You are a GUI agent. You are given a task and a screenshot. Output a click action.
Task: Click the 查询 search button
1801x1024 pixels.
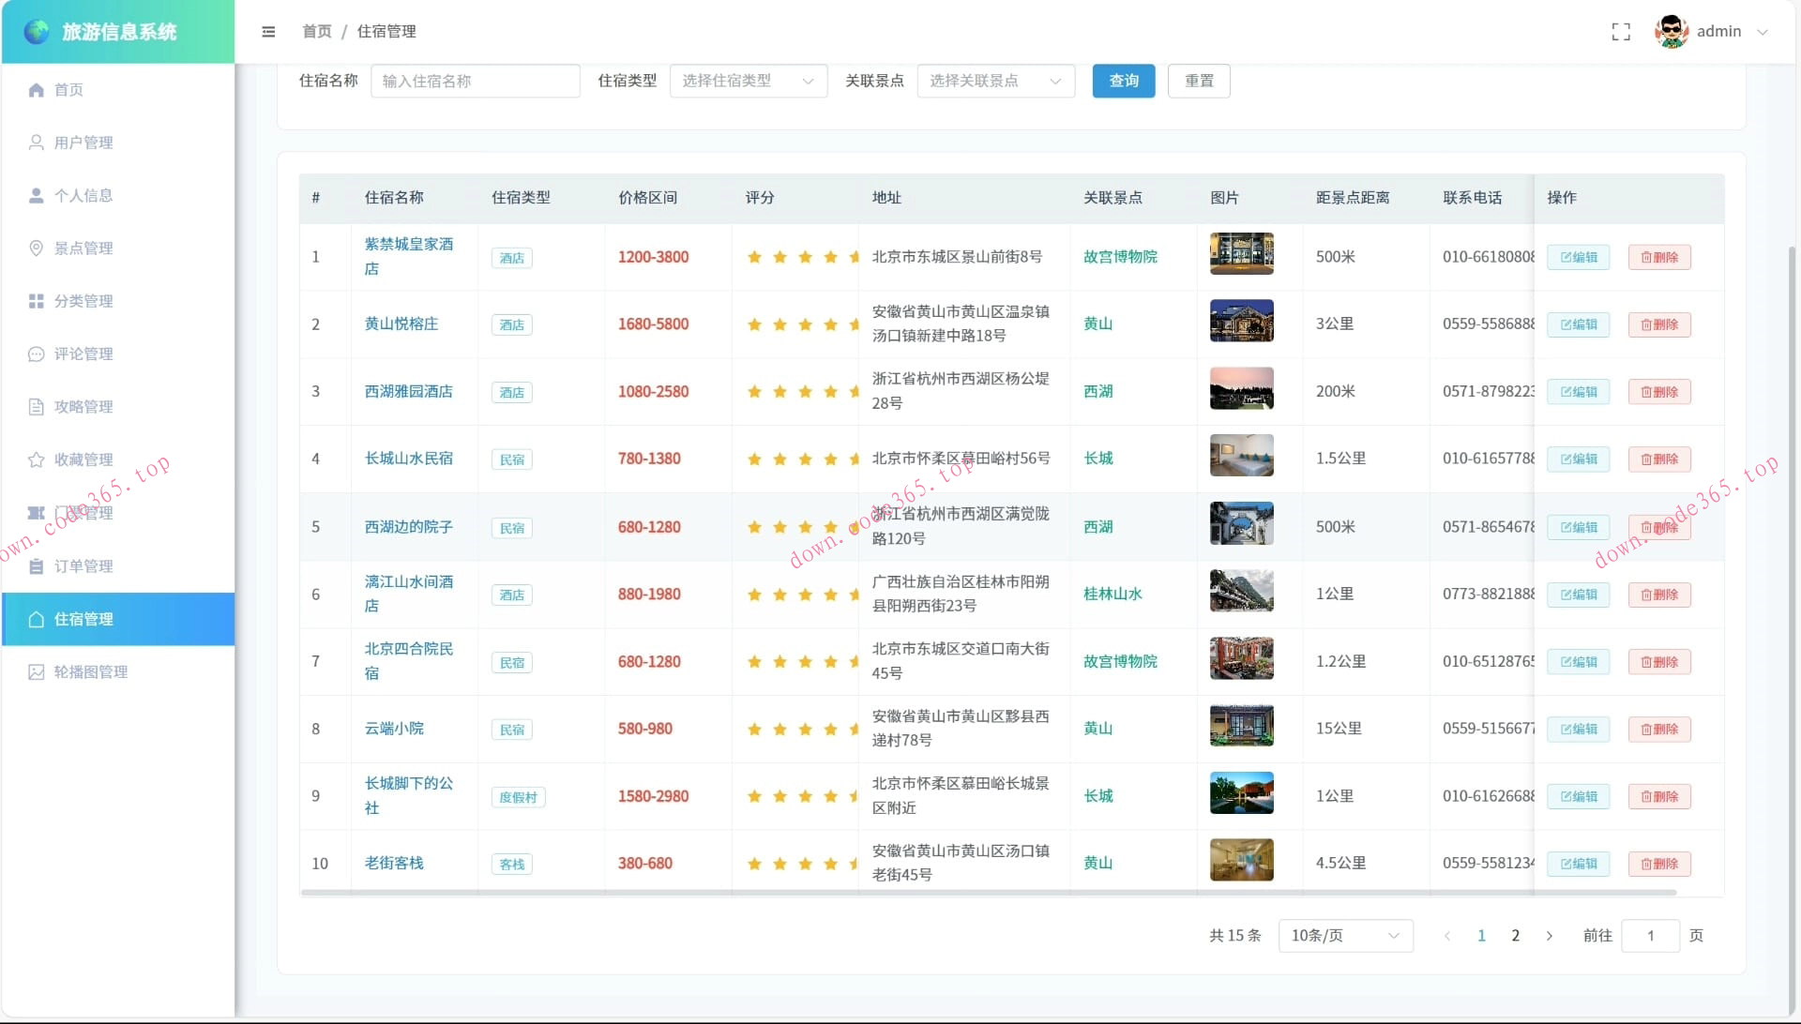(1123, 81)
